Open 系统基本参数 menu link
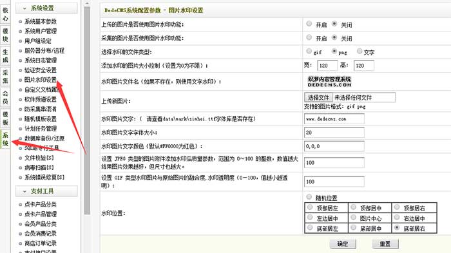This screenshot has height=253, width=451. [40, 21]
